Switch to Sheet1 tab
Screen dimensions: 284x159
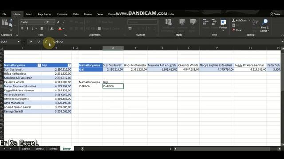click(26, 149)
